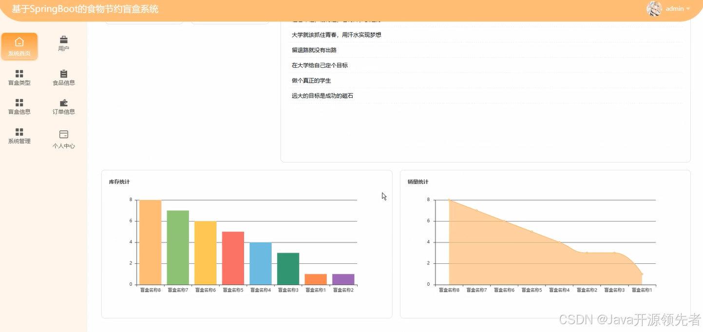The image size is (703, 332).
Task: Click the admin username text
Action: coord(675,9)
